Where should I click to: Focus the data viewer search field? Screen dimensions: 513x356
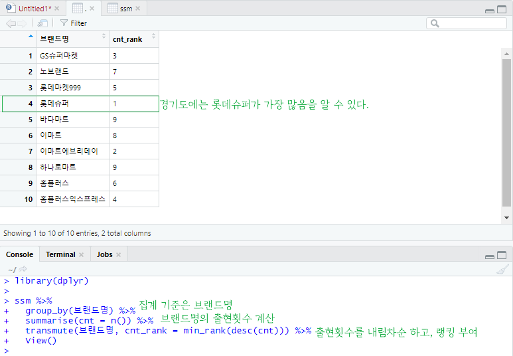pos(467,23)
